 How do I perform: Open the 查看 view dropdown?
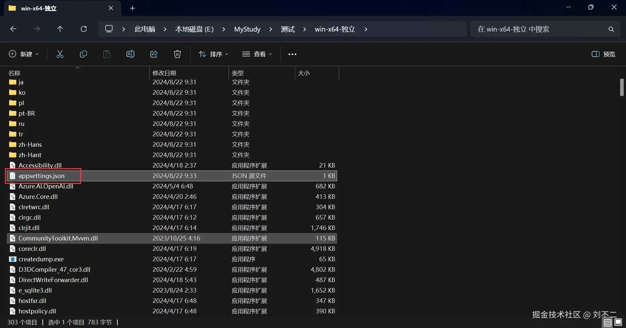(257, 54)
